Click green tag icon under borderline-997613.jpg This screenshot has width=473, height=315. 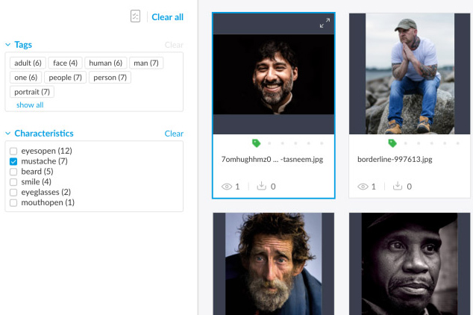point(392,143)
